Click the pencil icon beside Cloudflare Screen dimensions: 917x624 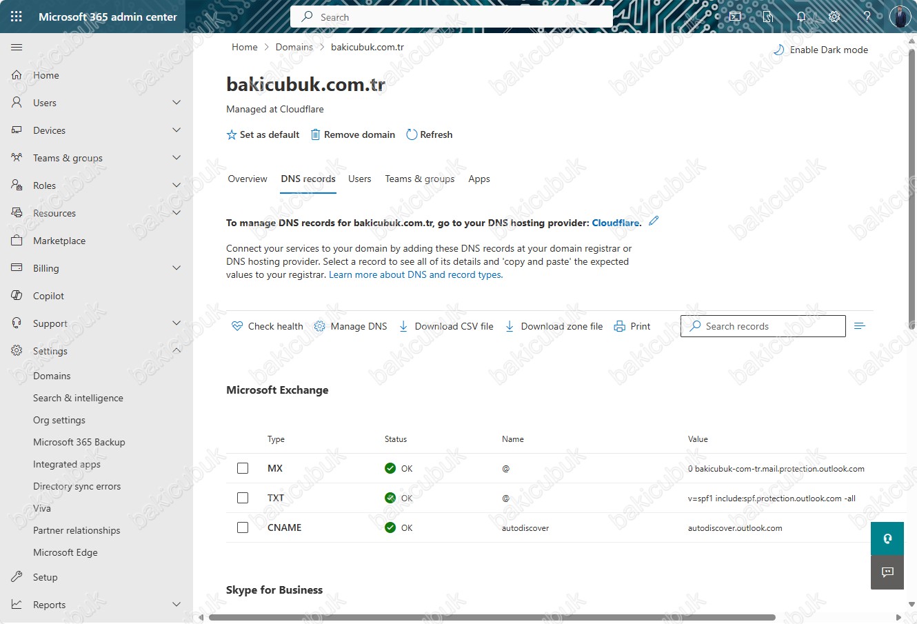pyautogui.click(x=654, y=221)
